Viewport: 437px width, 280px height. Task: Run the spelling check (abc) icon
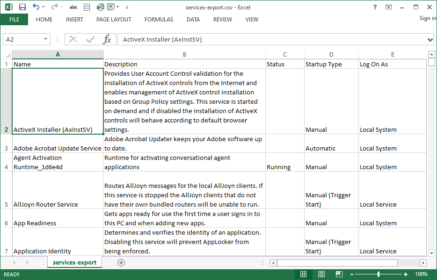point(73,7)
